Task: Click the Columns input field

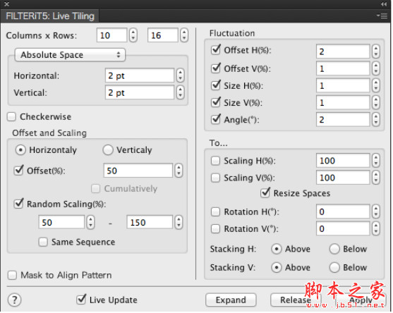Action: (x=111, y=35)
